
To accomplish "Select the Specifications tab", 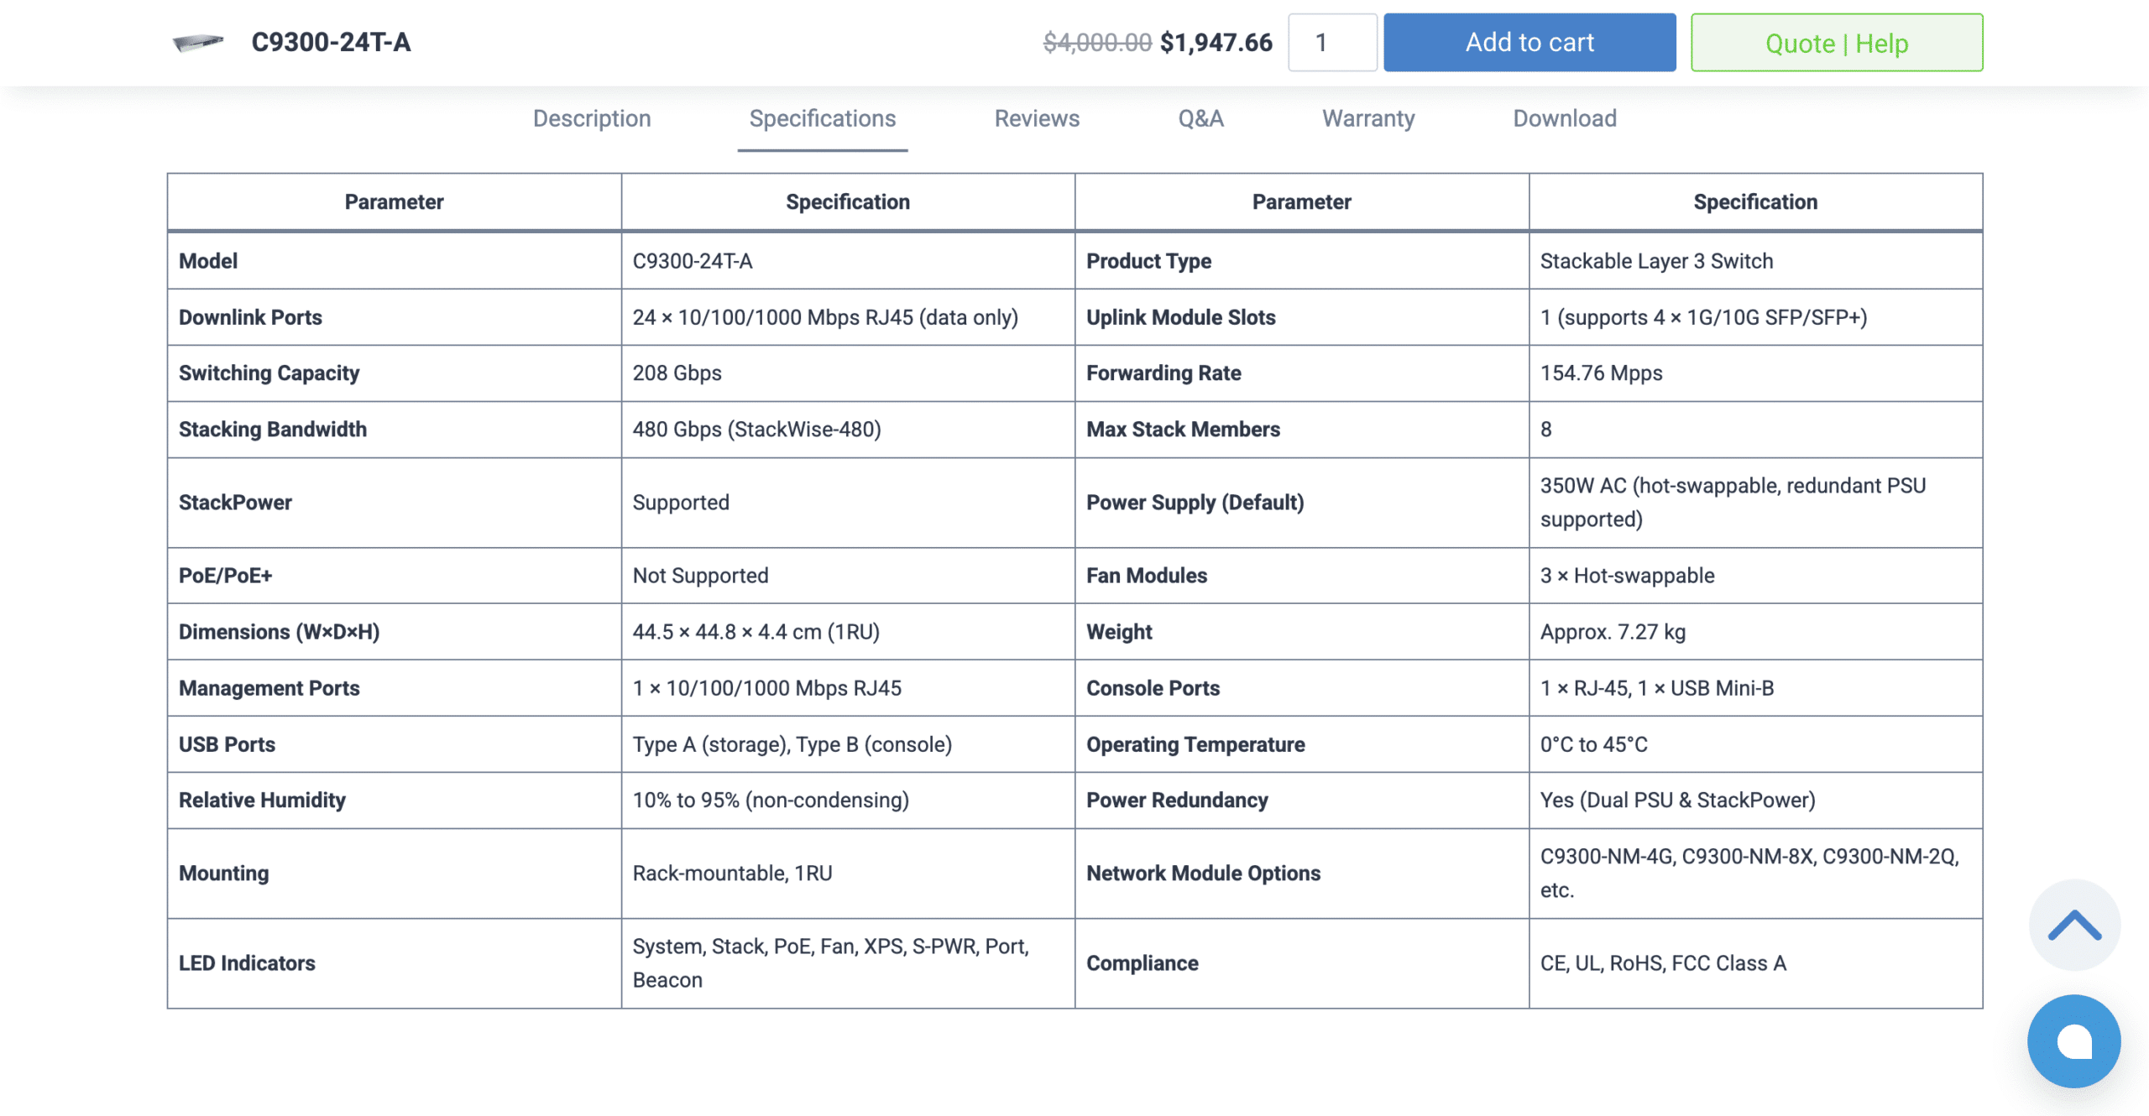I will 822,118.
